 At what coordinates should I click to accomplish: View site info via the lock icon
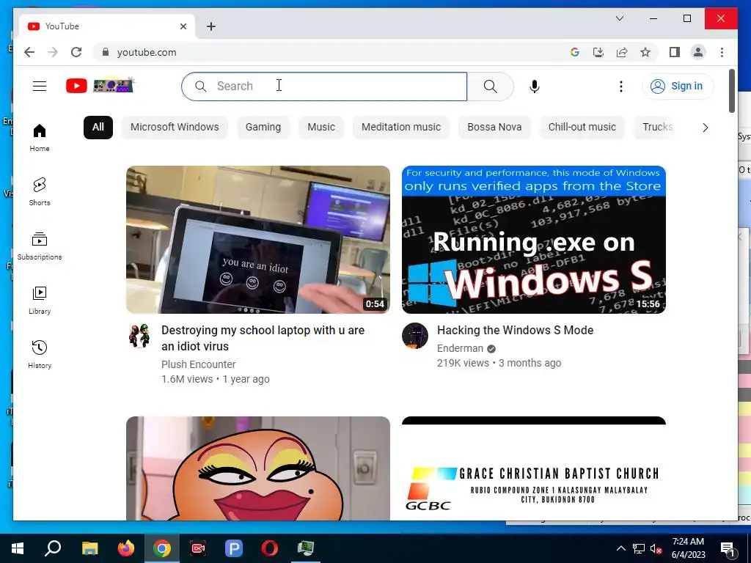click(x=106, y=52)
